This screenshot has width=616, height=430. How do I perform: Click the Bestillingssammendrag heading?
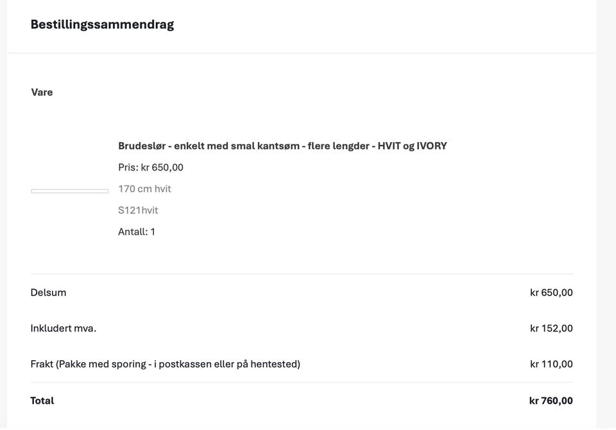click(x=102, y=24)
